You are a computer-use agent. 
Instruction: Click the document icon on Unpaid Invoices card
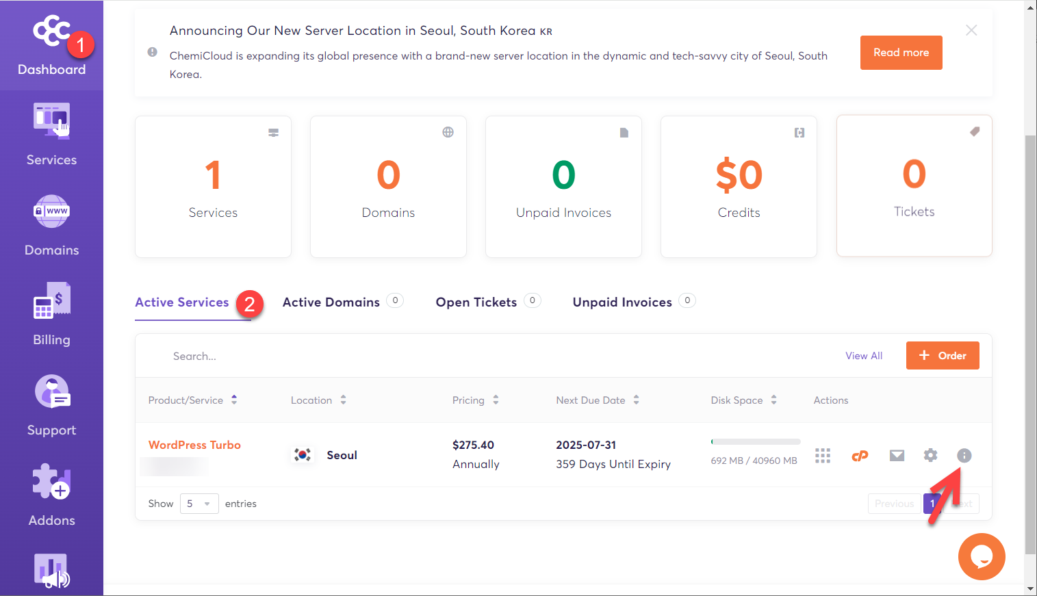tap(624, 133)
